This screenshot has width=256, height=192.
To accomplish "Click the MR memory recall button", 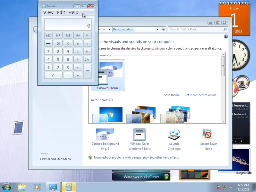I will pyautogui.click(x=58, y=35).
